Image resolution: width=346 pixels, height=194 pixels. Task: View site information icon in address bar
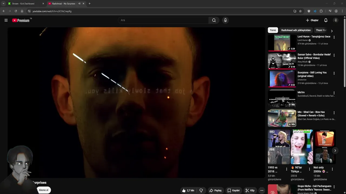click(x=29, y=11)
